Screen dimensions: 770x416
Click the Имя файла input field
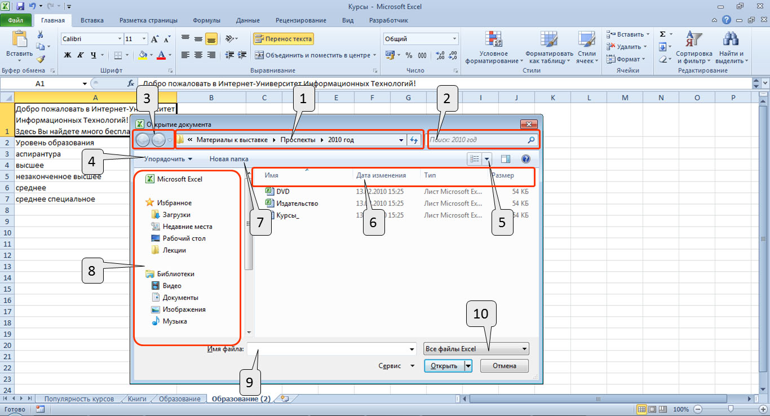(331, 349)
